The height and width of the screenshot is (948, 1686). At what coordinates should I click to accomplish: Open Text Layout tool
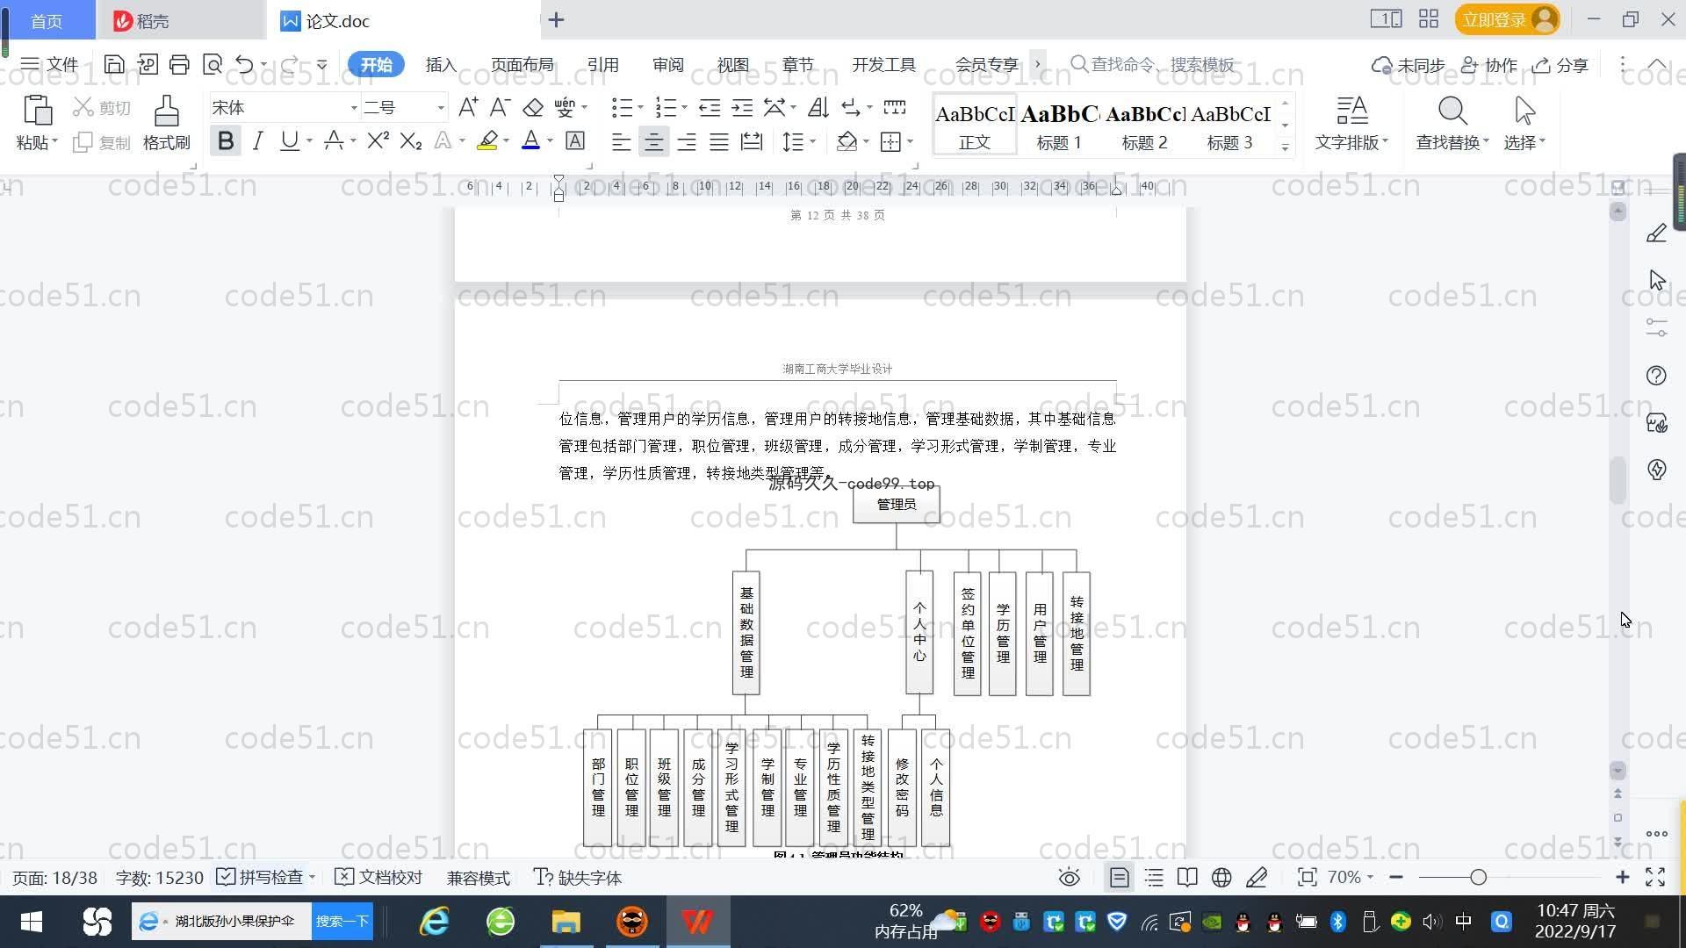[x=1351, y=123]
